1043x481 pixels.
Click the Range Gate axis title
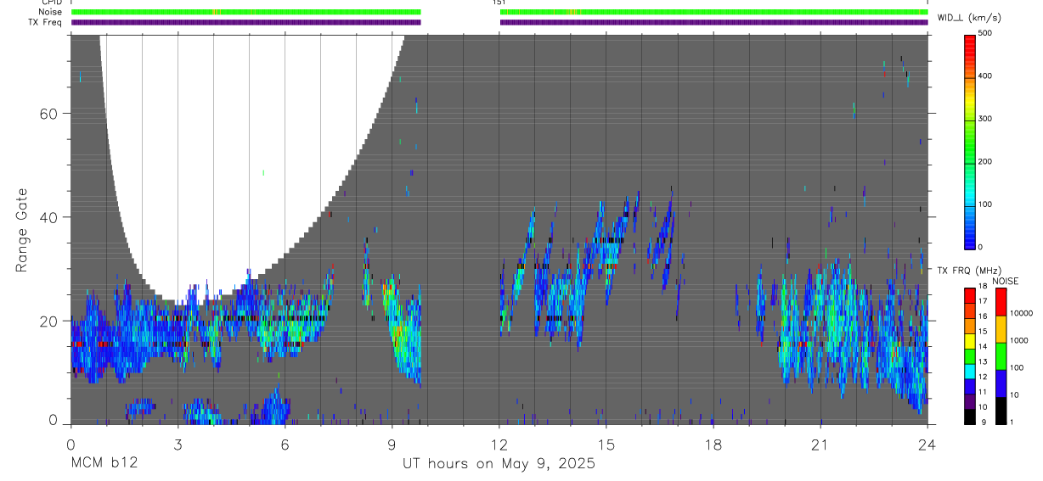[x=21, y=230]
